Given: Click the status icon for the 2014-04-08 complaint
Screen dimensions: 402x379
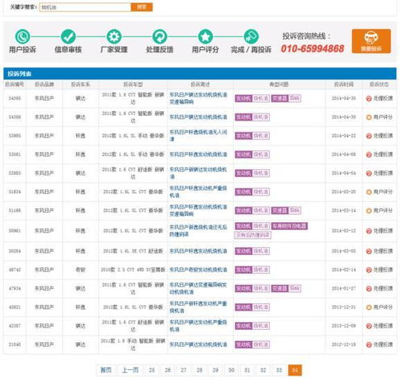Looking at the screenshot, I should [369, 154].
